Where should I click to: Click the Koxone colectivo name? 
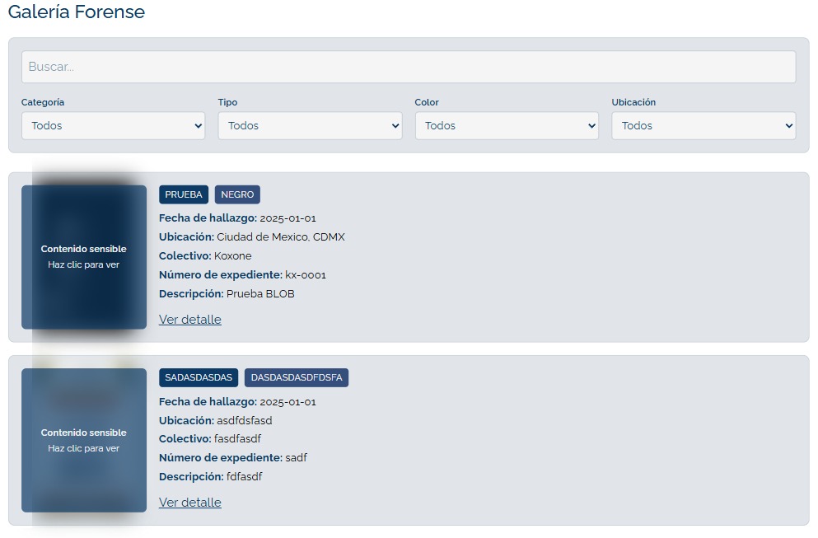[x=233, y=255]
